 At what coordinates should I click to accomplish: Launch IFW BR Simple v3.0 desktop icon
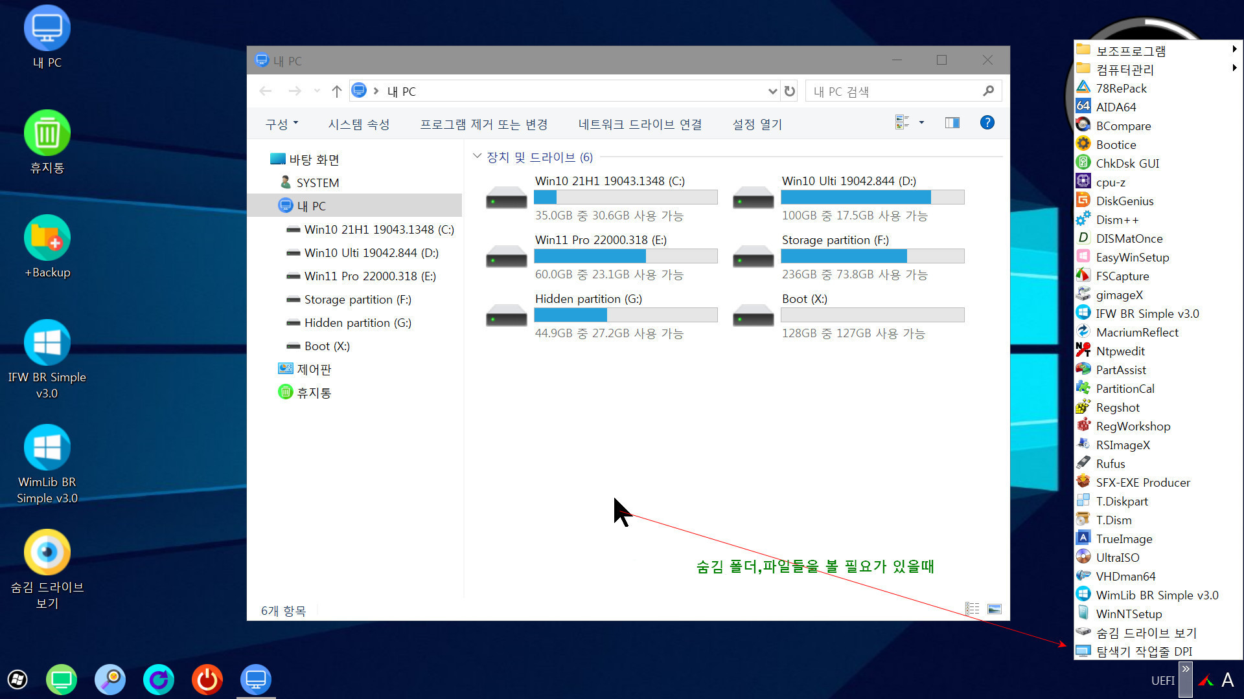click(47, 360)
